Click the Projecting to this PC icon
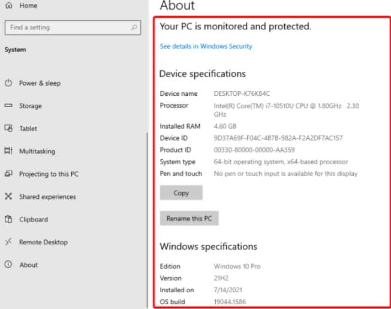This screenshot has height=309, width=391. tap(8, 174)
